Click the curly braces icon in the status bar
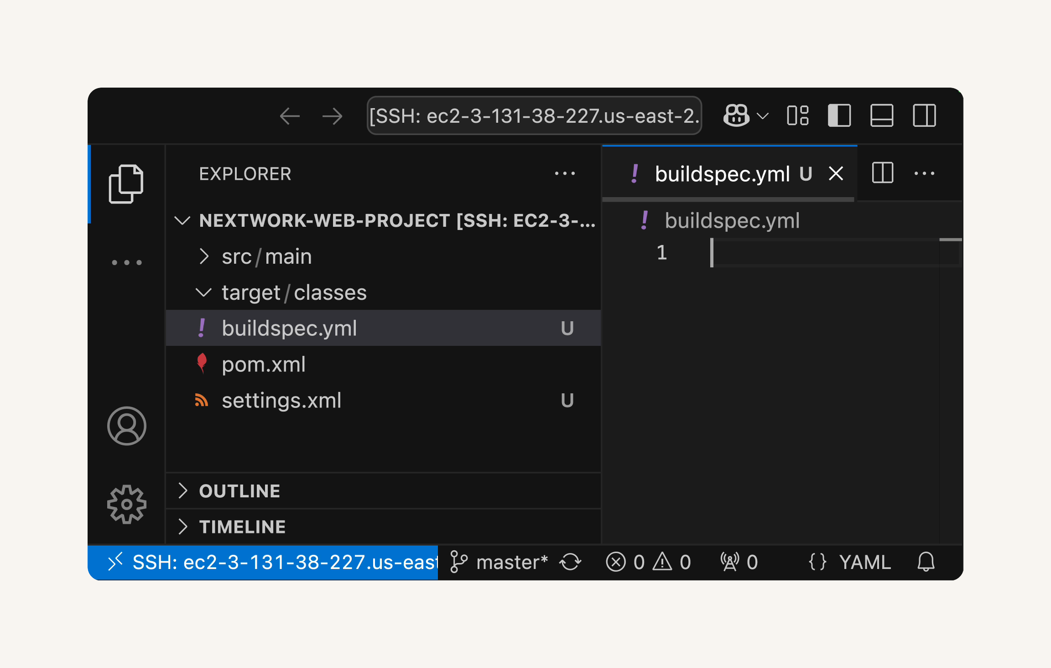The height and width of the screenshot is (668, 1051). 817,562
